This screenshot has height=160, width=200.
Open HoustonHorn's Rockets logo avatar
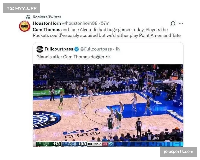(25, 26)
